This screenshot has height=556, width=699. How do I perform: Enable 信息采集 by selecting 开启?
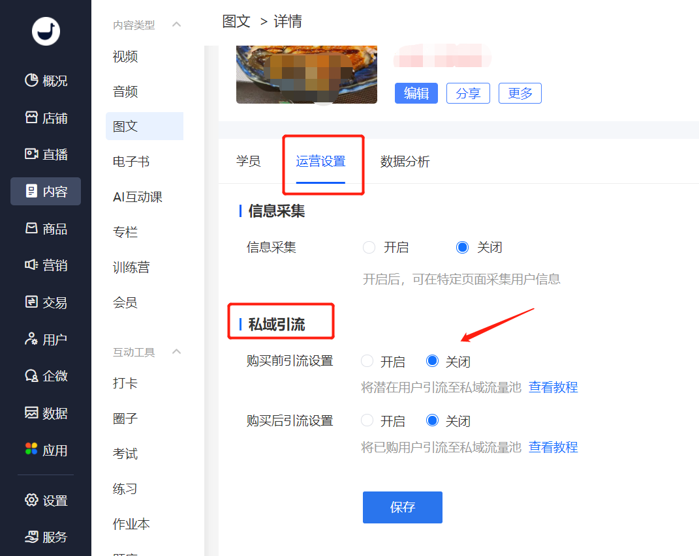pos(369,248)
